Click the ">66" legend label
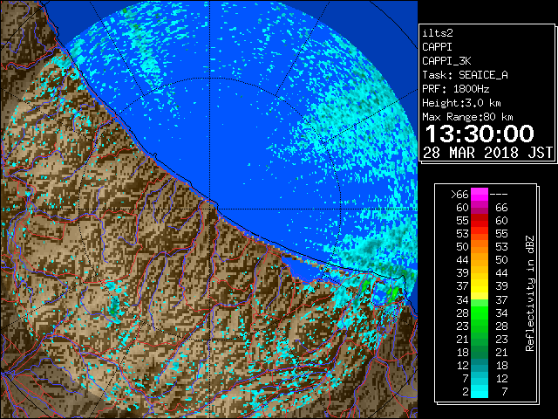This screenshot has height=419, width=558. coord(459,195)
